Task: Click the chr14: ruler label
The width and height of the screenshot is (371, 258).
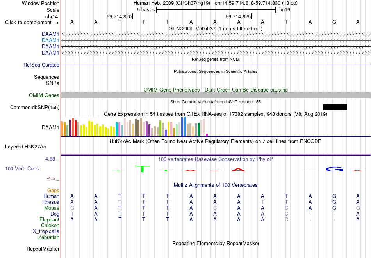Action: pos(52,16)
